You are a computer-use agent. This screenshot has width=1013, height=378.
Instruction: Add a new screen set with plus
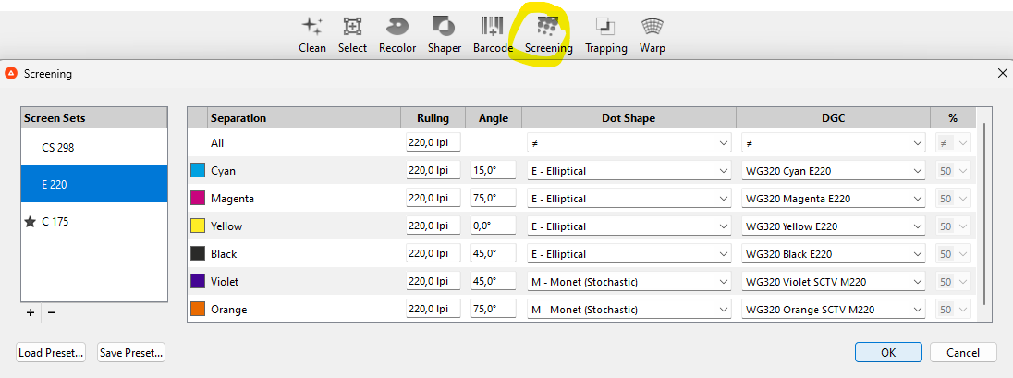(x=31, y=313)
